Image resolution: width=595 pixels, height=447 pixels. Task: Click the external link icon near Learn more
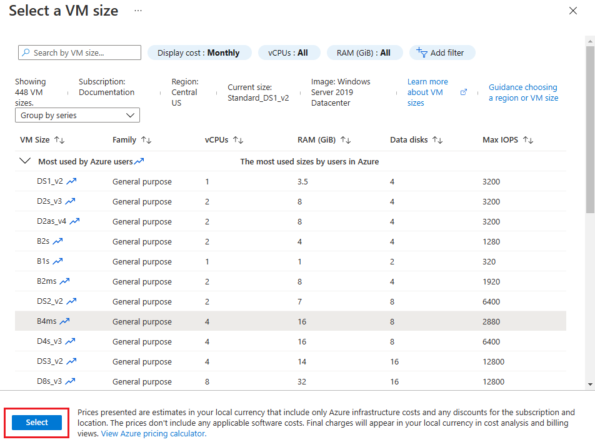tap(464, 91)
